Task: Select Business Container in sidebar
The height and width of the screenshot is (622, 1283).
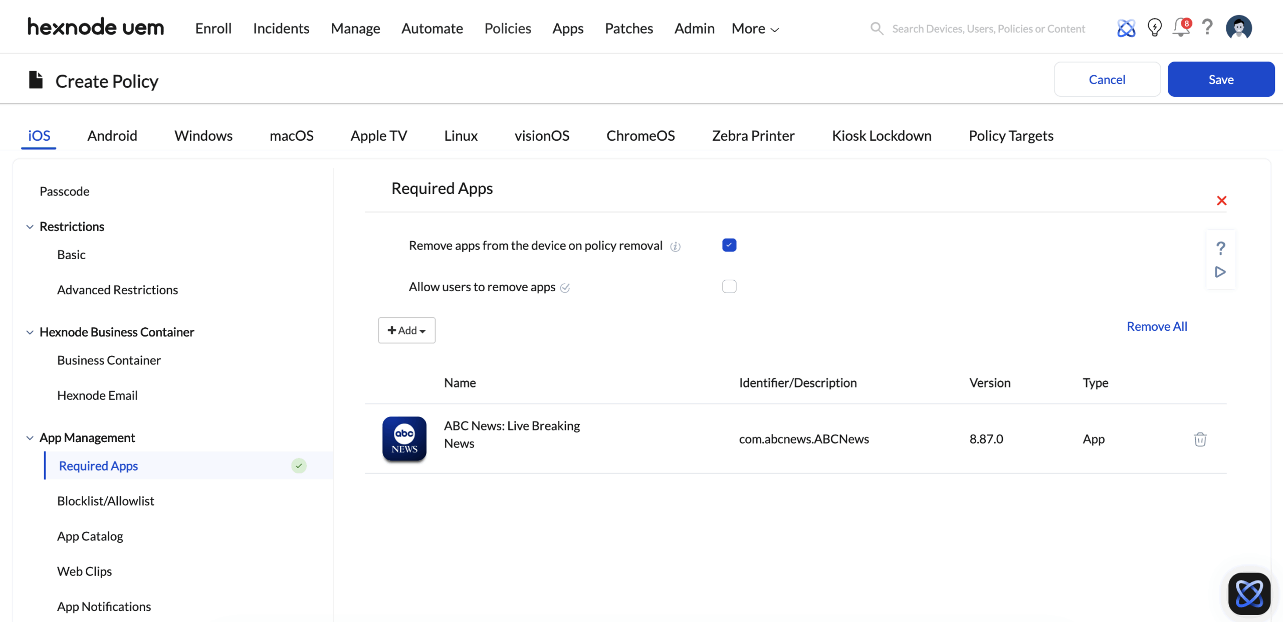Action: (109, 360)
